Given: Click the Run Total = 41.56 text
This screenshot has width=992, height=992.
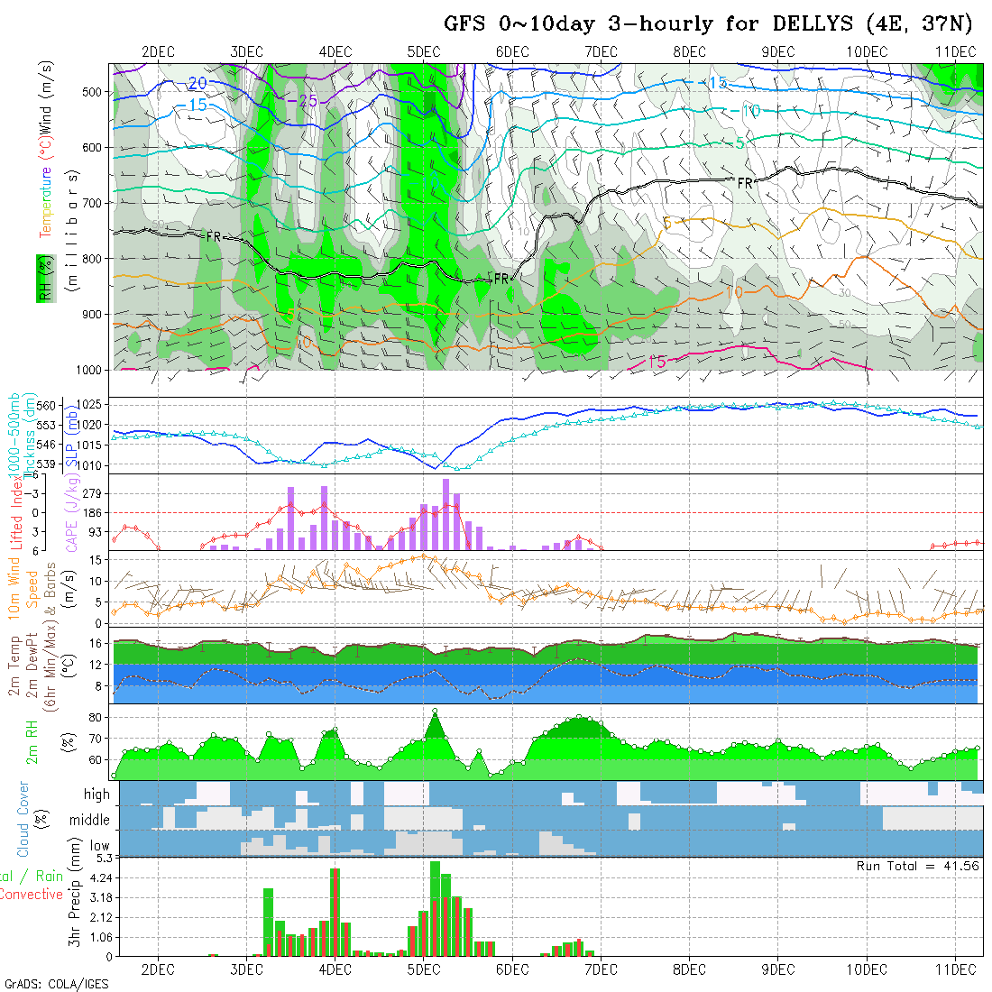Looking at the screenshot, I should coord(918,866).
